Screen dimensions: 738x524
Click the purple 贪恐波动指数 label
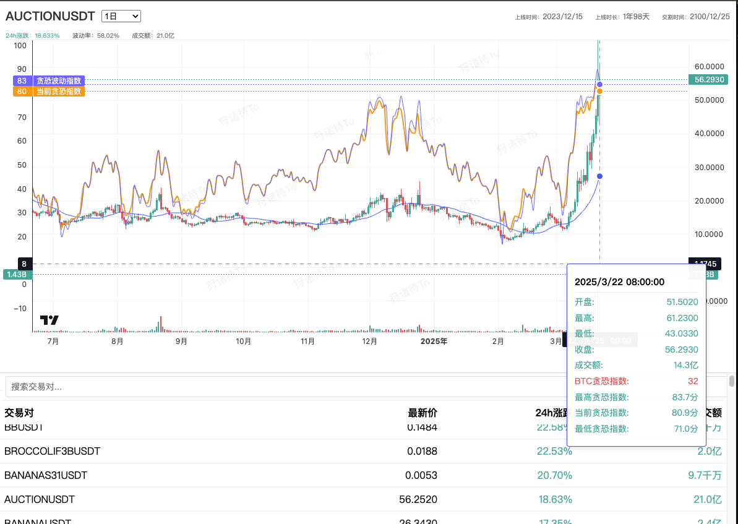coord(58,80)
